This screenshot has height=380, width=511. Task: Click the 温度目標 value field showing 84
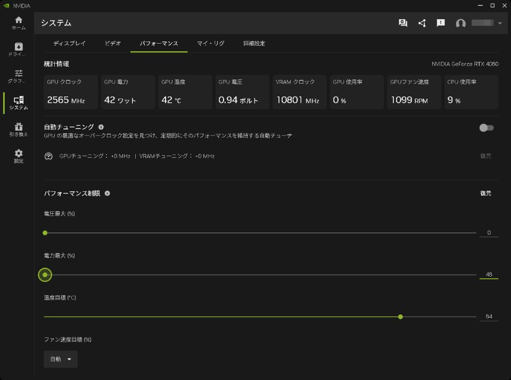coord(489,317)
